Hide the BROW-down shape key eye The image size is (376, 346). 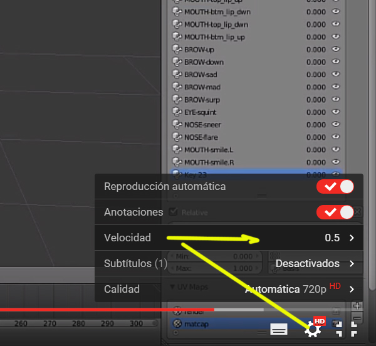coord(336,61)
